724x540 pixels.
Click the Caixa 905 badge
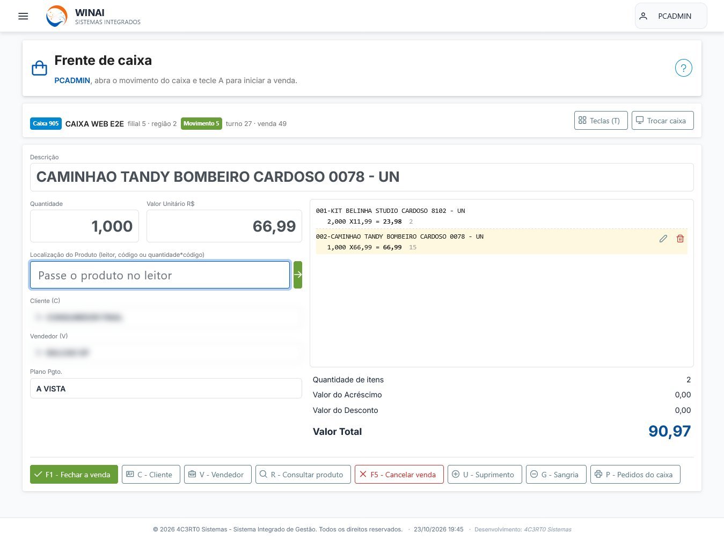pos(46,123)
